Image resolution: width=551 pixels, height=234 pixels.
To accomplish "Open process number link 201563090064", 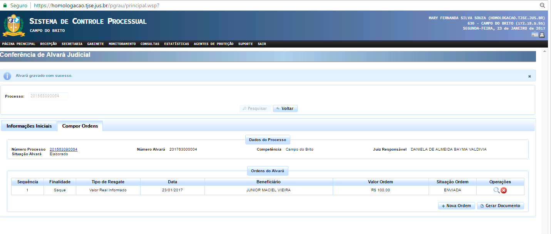I will tap(64, 149).
